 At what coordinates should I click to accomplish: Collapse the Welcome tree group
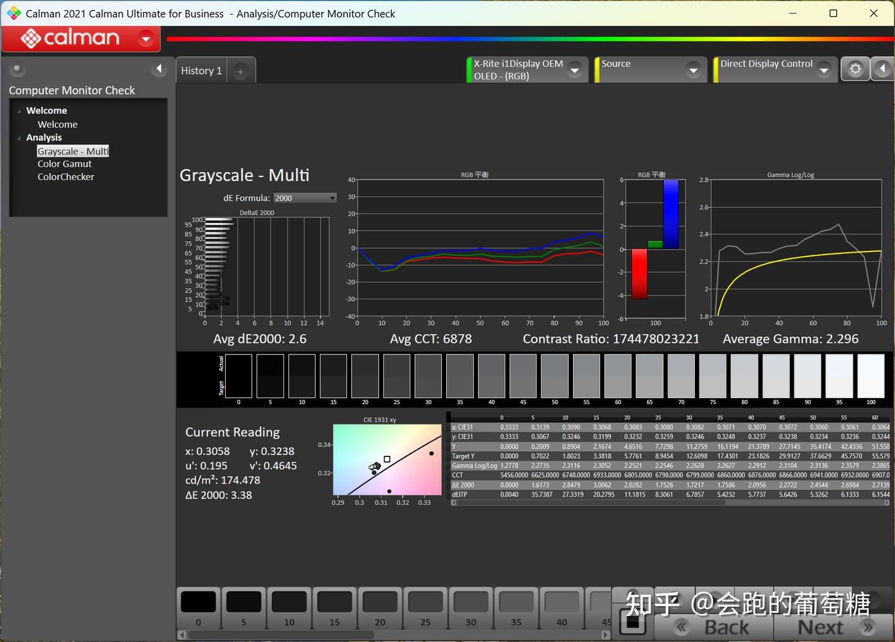click(19, 111)
